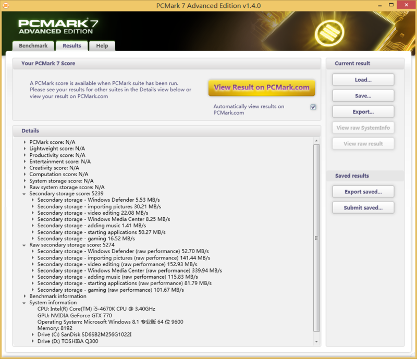Viewport: 417px width, 359px height.
Task: Expand importing pictures 30.21 MB/s row
Action: 33,207
